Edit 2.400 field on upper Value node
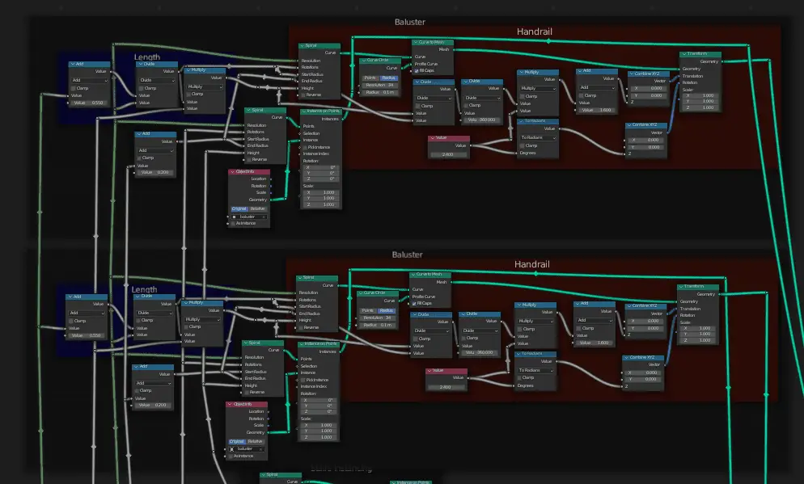This screenshot has width=804, height=484. tap(448, 154)
